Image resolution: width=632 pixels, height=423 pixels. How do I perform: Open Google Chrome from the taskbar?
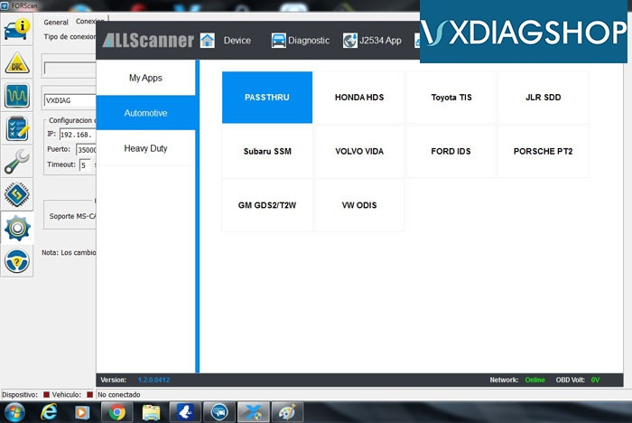coord(115,411)
